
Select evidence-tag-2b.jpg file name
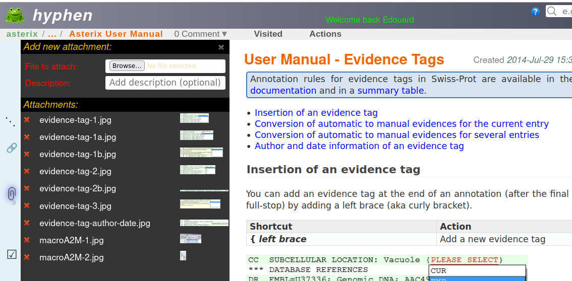78,188
